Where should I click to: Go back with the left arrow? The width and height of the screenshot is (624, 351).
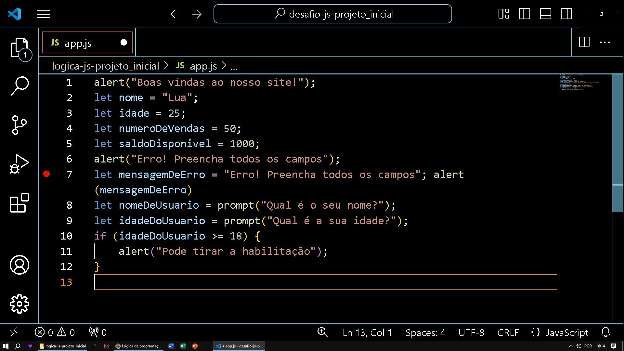point(175,14)
